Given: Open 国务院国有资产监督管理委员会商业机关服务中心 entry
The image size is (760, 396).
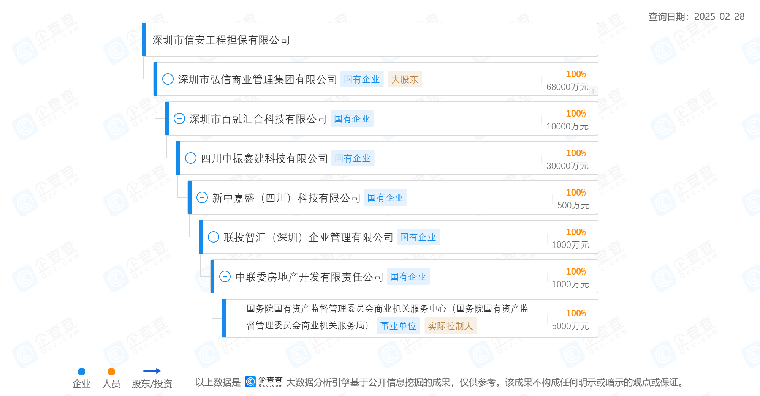Looking at the screenshot, I should (387, 309).
